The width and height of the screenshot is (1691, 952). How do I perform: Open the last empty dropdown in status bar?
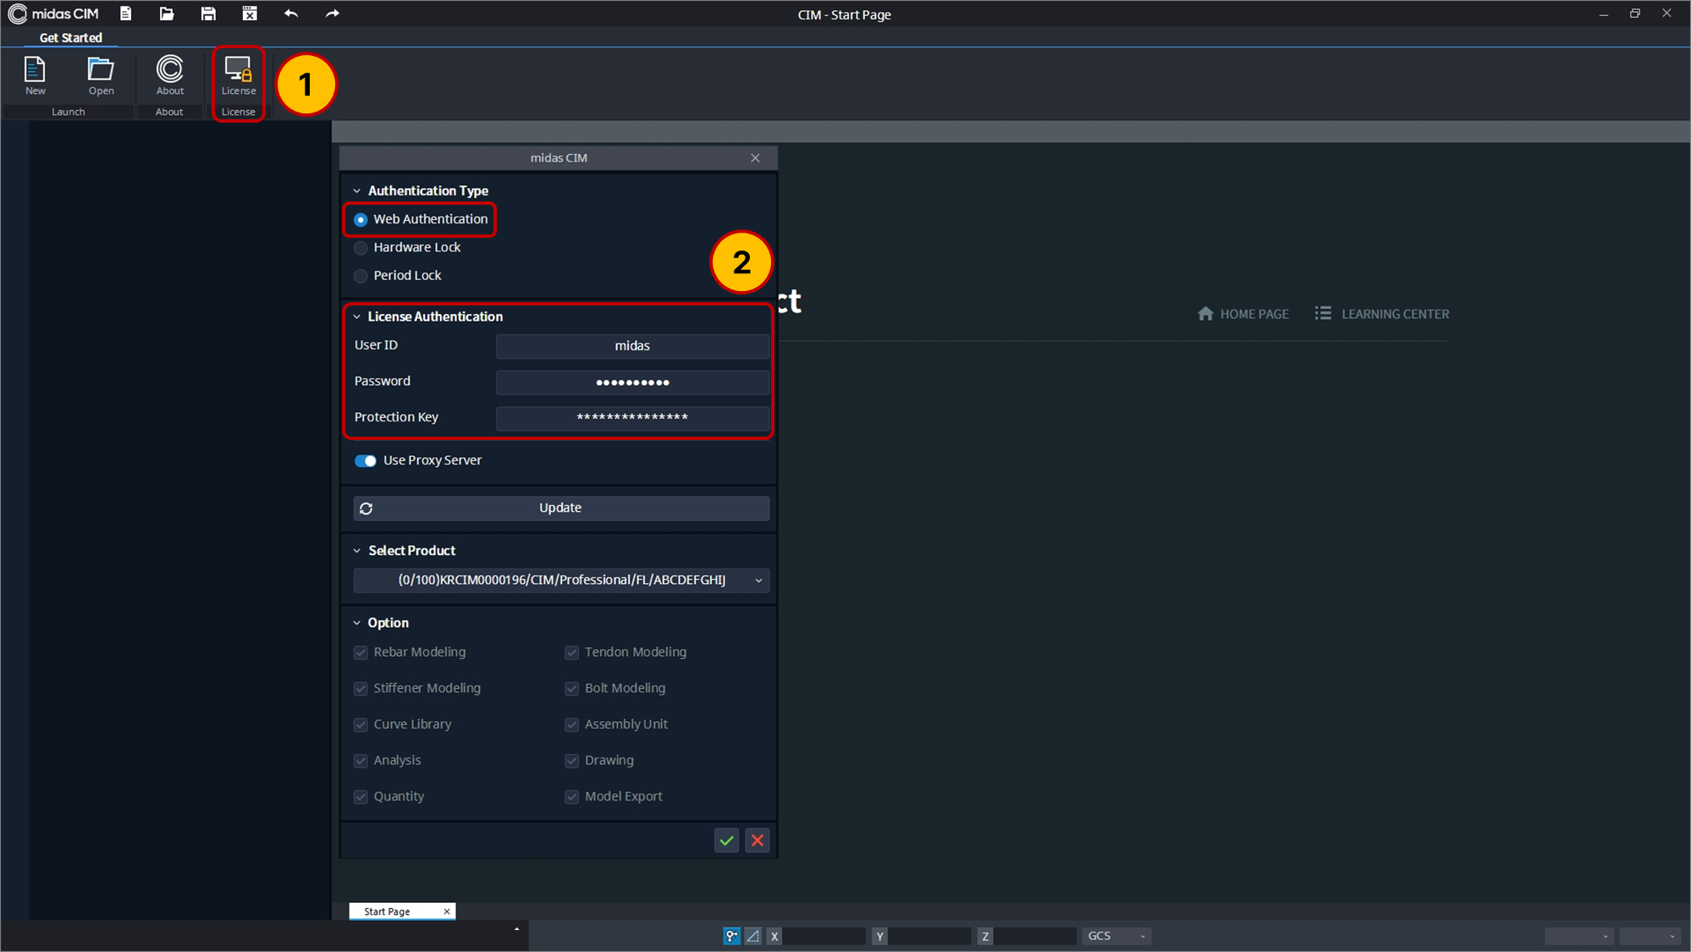[1650, 936]
